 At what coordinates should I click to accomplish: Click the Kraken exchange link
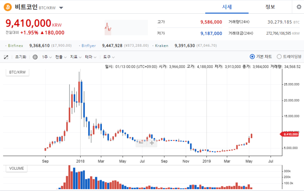tap(162, 46)
